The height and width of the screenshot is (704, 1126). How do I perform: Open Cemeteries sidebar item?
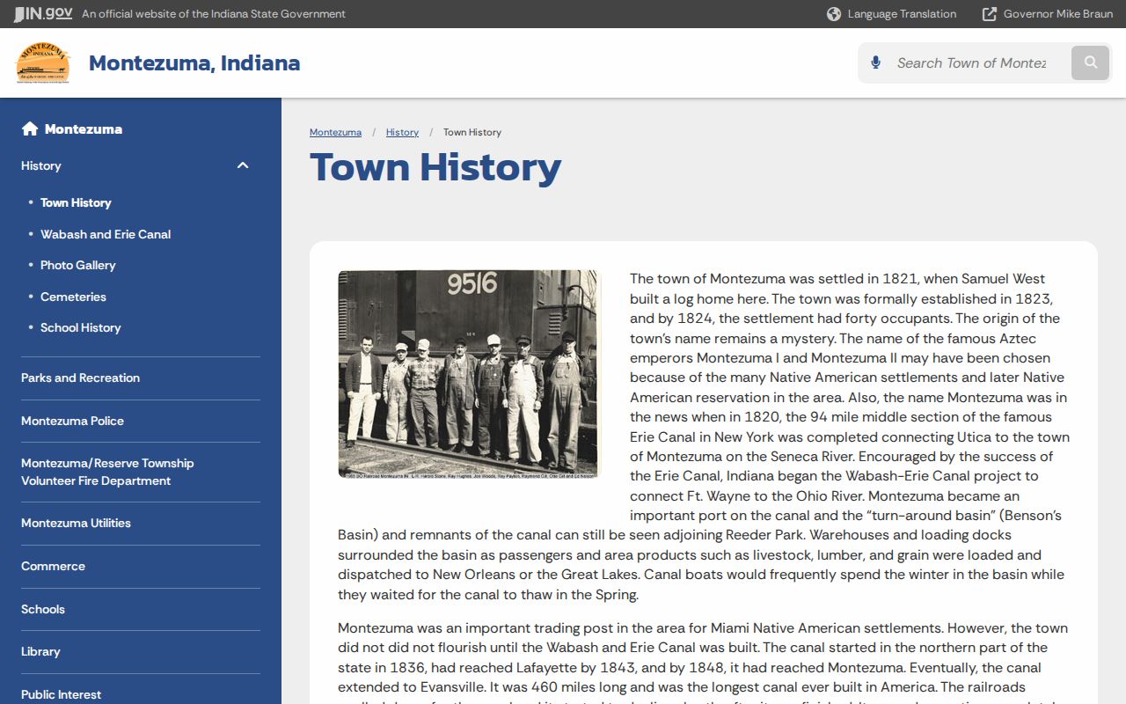coord(73,297)
